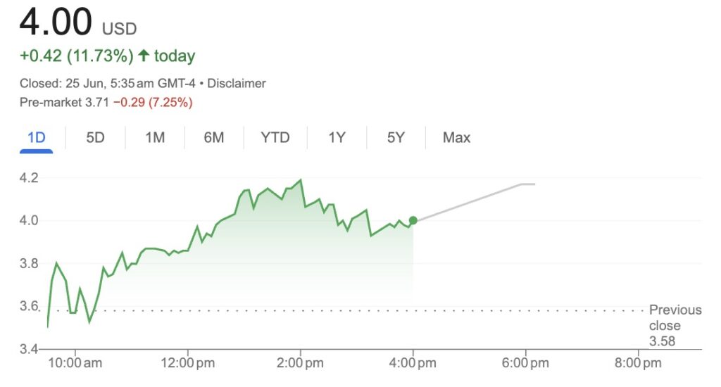Screen dimensions: 721x387
Task: Click the 8:00 pm time axis label
Action: point(638,363)
